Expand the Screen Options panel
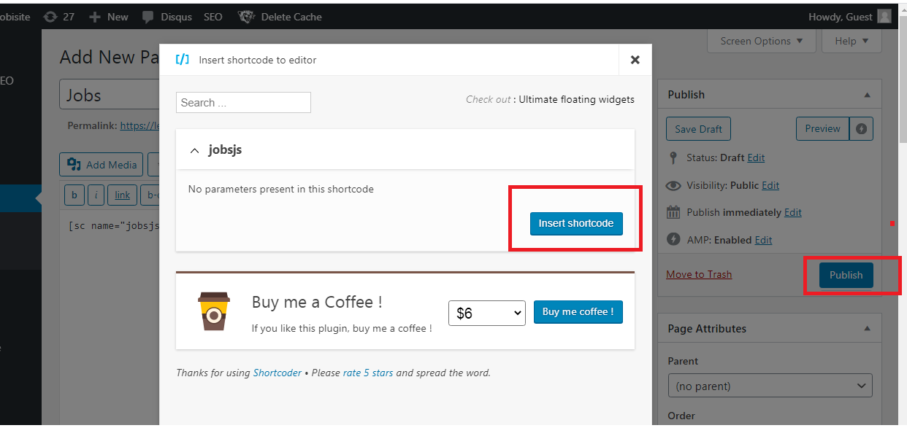 pos(761,42)
